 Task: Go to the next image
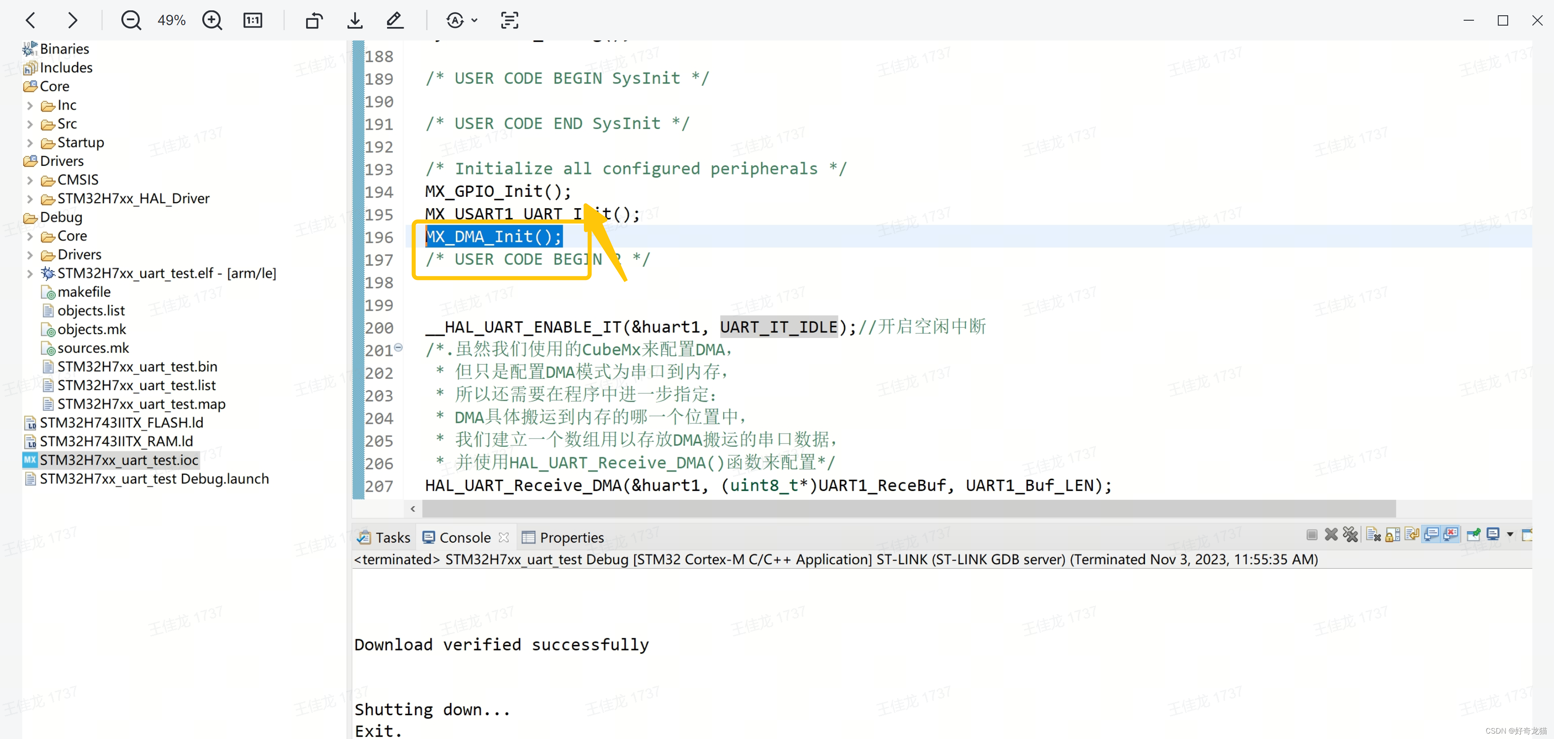click(x=72, y=20)
